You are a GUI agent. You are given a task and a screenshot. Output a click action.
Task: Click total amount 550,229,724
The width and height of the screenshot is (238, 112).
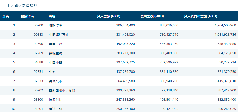227,62
